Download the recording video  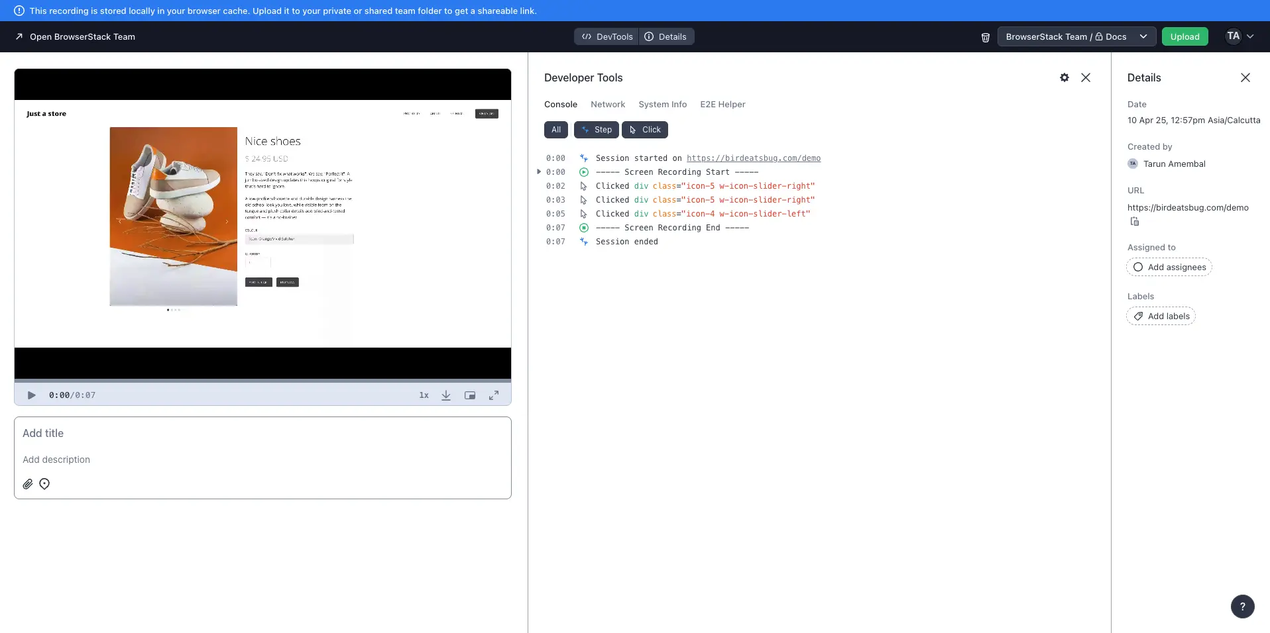pyautogui.click(x=446, y=395)
